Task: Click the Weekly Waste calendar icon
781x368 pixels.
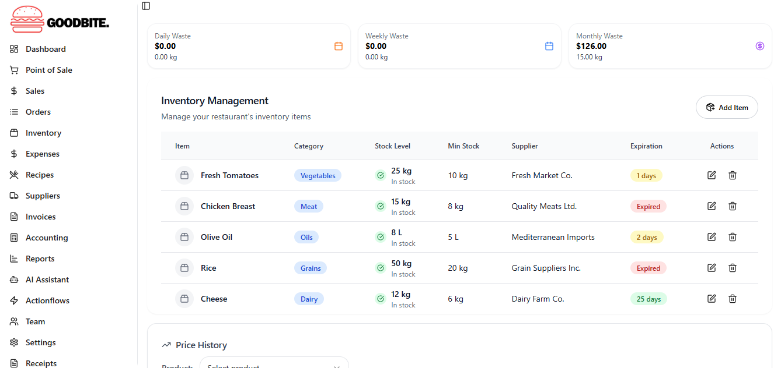Action: click(x=549, y=46)
